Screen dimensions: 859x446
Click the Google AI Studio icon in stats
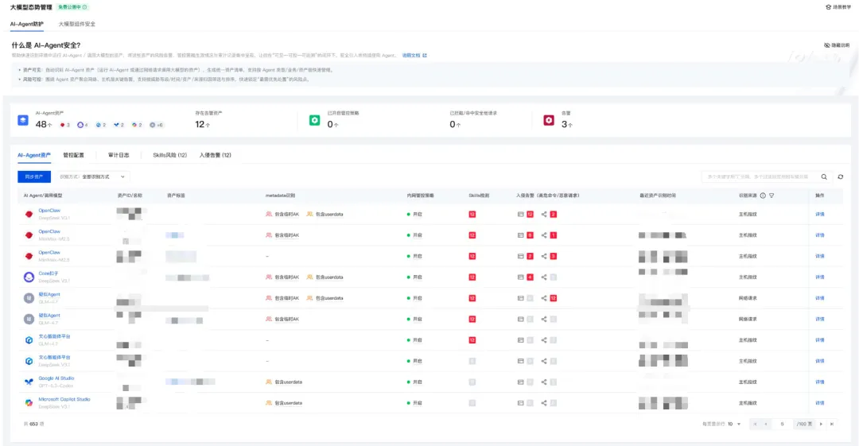point(116,125)
